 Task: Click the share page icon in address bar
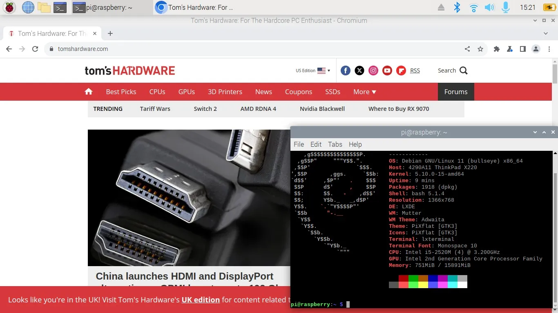pos(467,49)
